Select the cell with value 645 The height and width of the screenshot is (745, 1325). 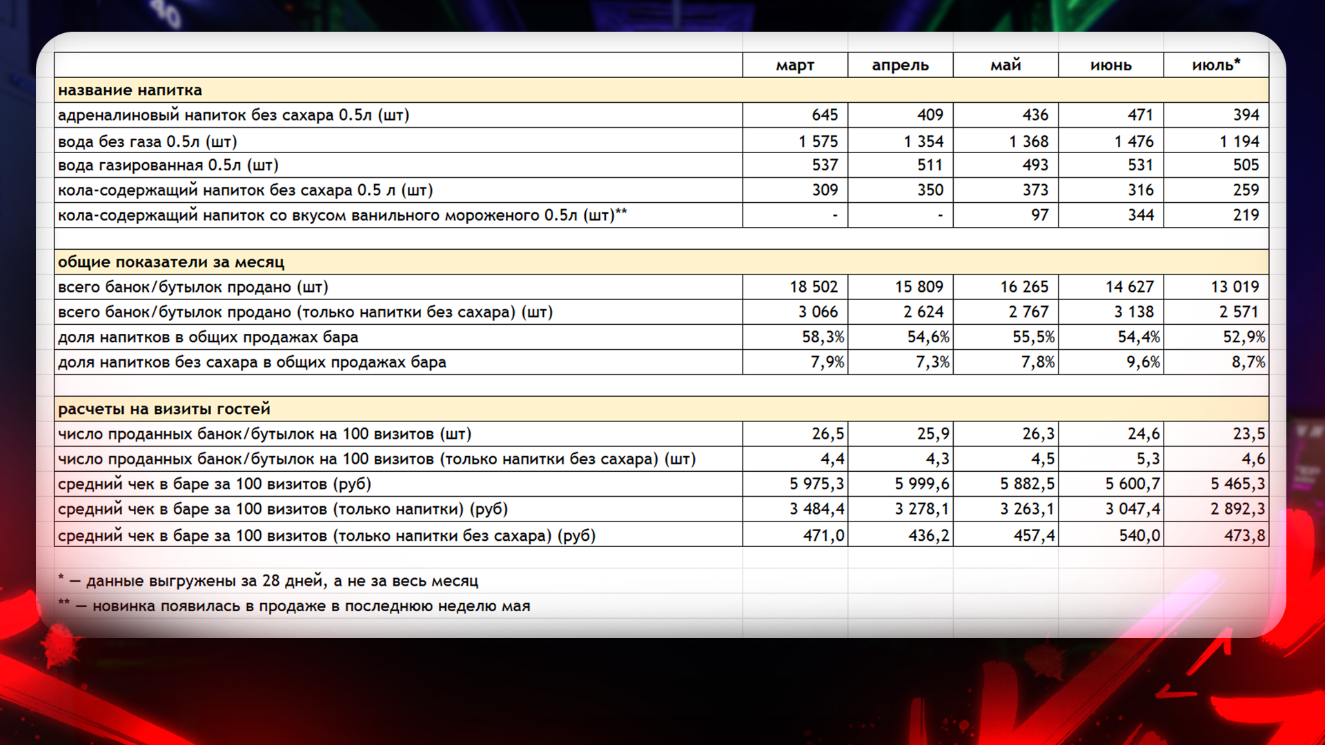pyautogui.click(x=795, y=115)
